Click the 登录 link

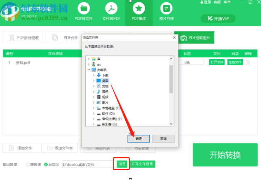[206, 2]
